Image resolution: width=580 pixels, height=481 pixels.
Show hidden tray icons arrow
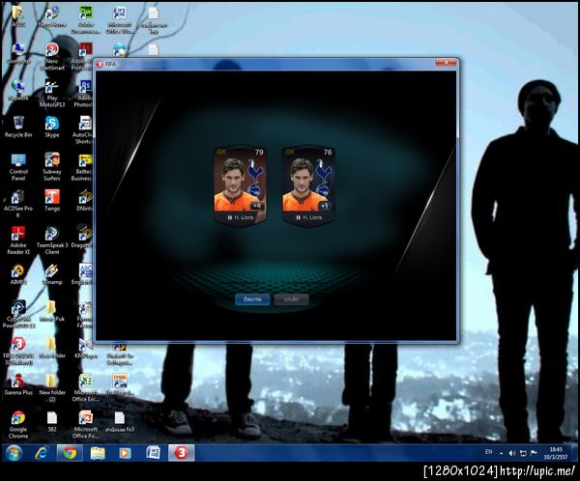pos(501,453)
